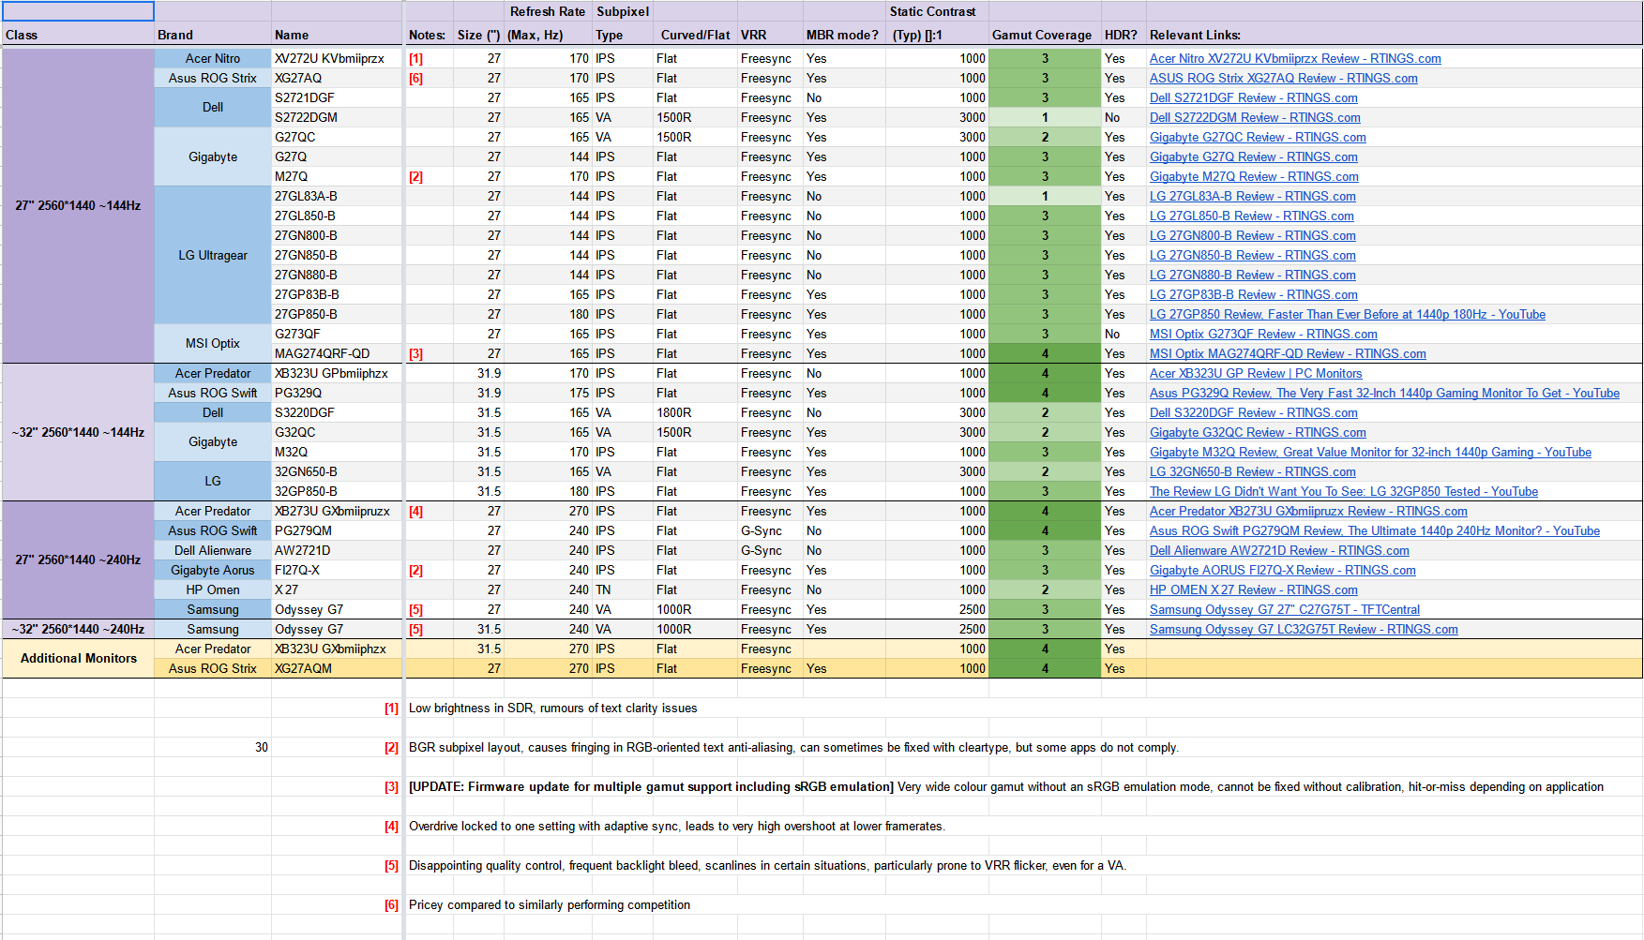Select the MBR mode? header cell
The image size is (1644, 940).
[844, 35]
